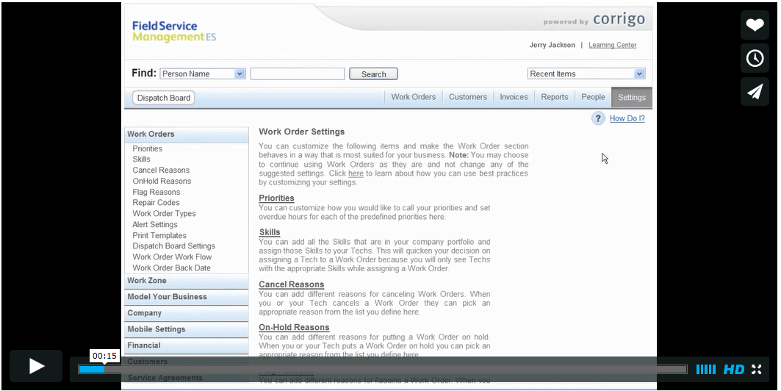Select Priorities in the sidebar
Viewport: 781px width, 391px height.
(x=148, y=148)
